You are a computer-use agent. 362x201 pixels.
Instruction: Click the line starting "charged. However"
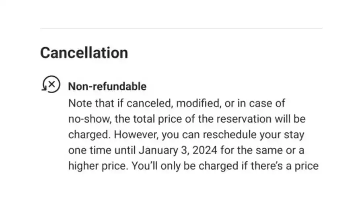(x=186, y=134)
